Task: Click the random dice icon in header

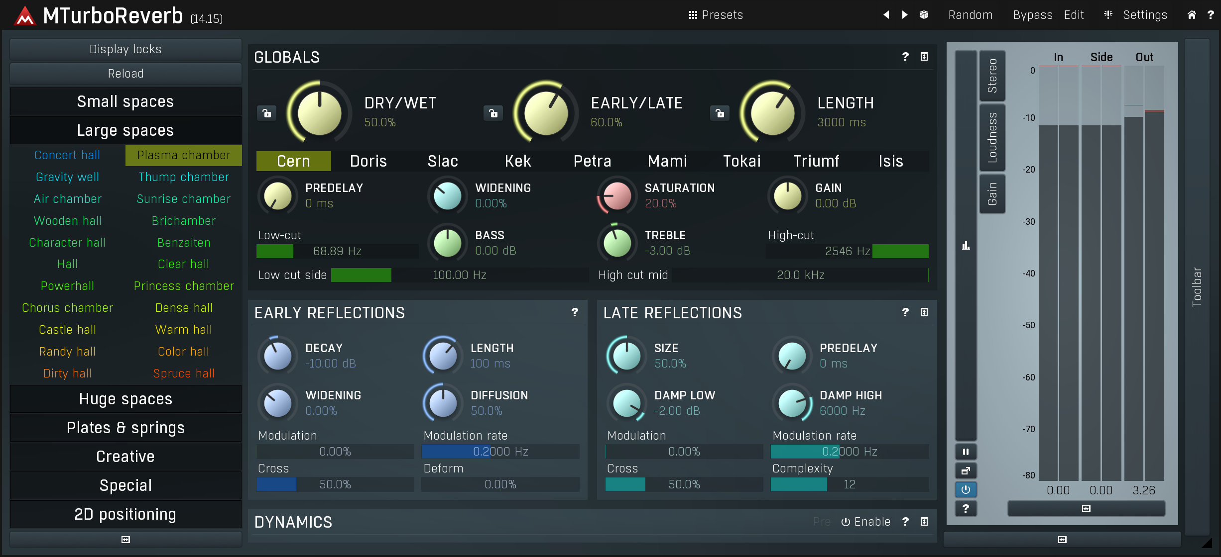Action: pos(924,15)
